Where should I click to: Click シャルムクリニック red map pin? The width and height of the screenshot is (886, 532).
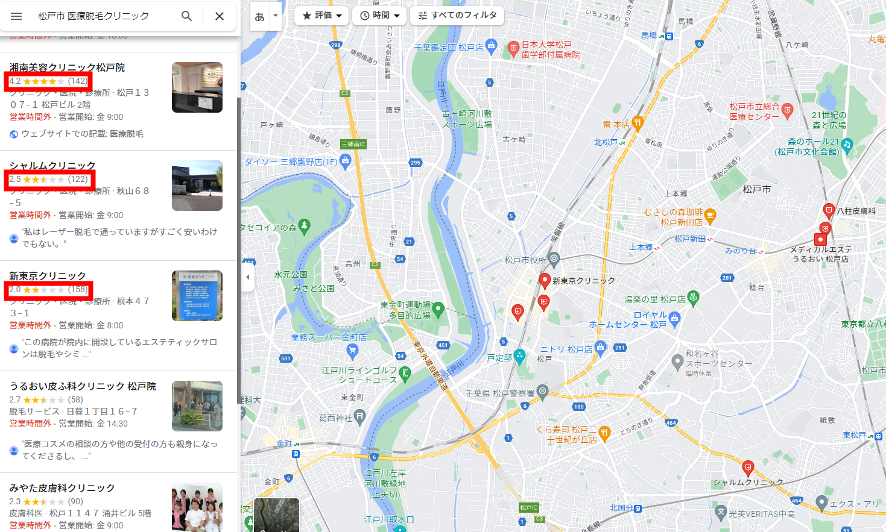pos(748,468)
